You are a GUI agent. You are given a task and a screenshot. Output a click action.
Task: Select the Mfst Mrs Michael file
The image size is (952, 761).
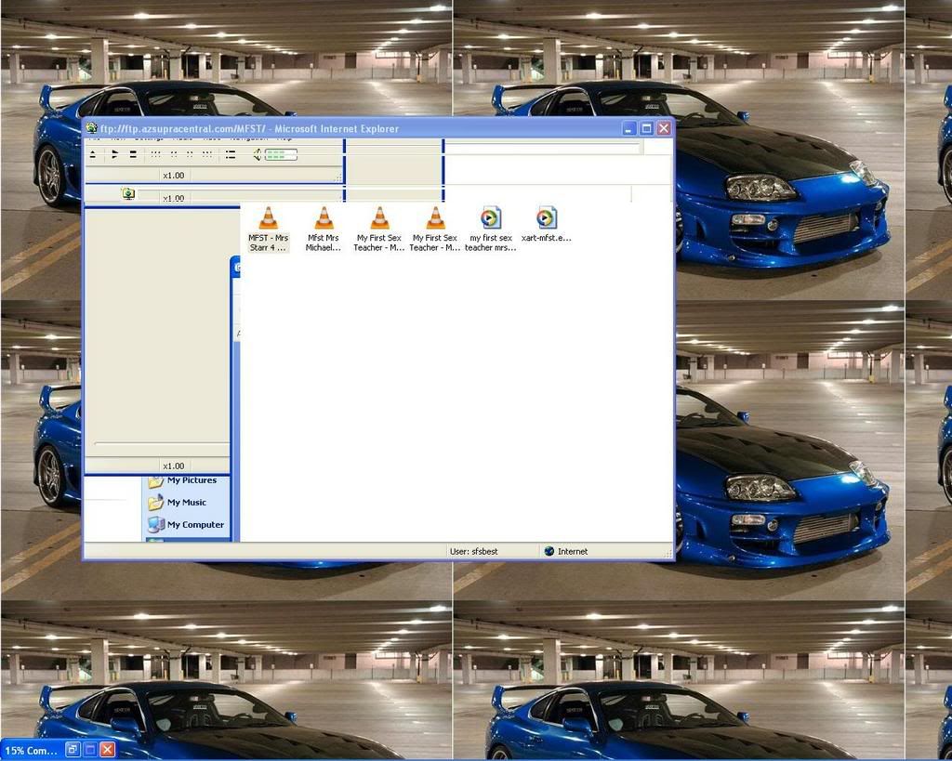coord(324,229)
